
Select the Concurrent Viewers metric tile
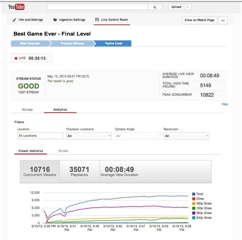click(40, 172)
